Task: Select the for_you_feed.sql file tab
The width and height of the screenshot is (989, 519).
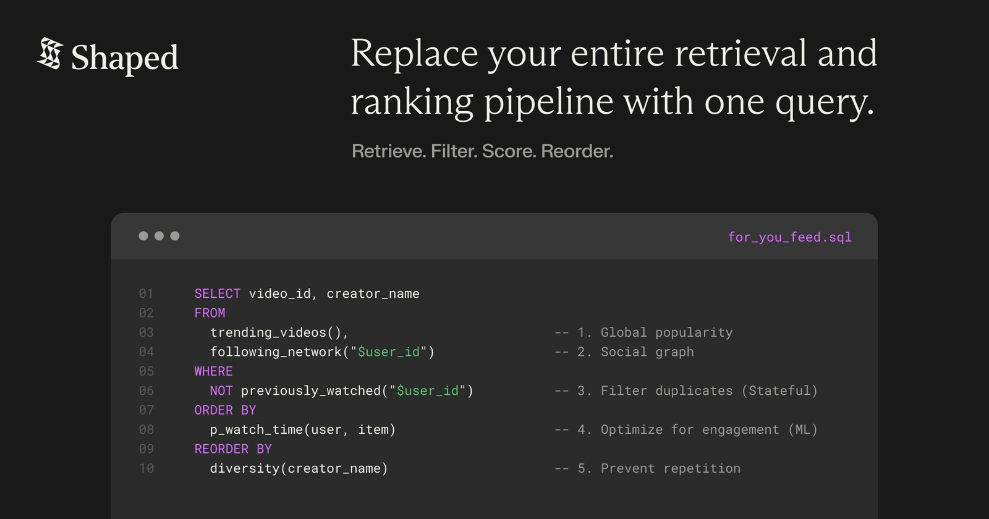Action: [x=789, y=237]
